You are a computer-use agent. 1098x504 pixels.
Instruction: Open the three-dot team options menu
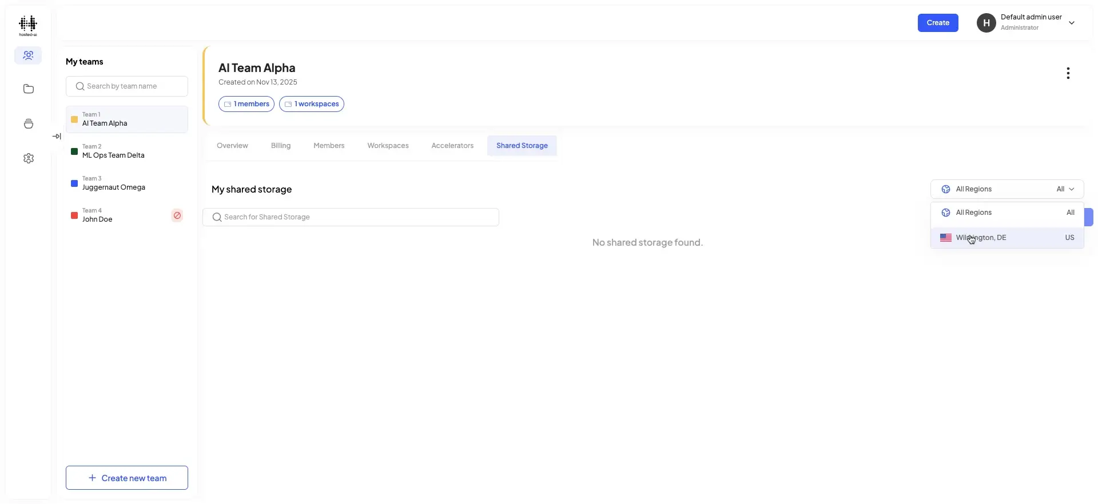(1068, 73)
